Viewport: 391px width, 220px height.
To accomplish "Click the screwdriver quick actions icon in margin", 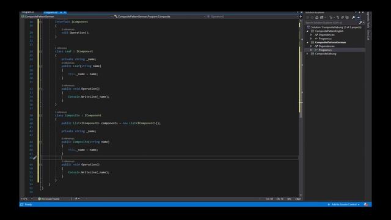I will tap(35, 158).
